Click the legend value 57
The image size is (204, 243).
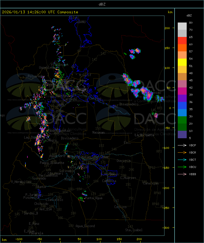[191, 52]
